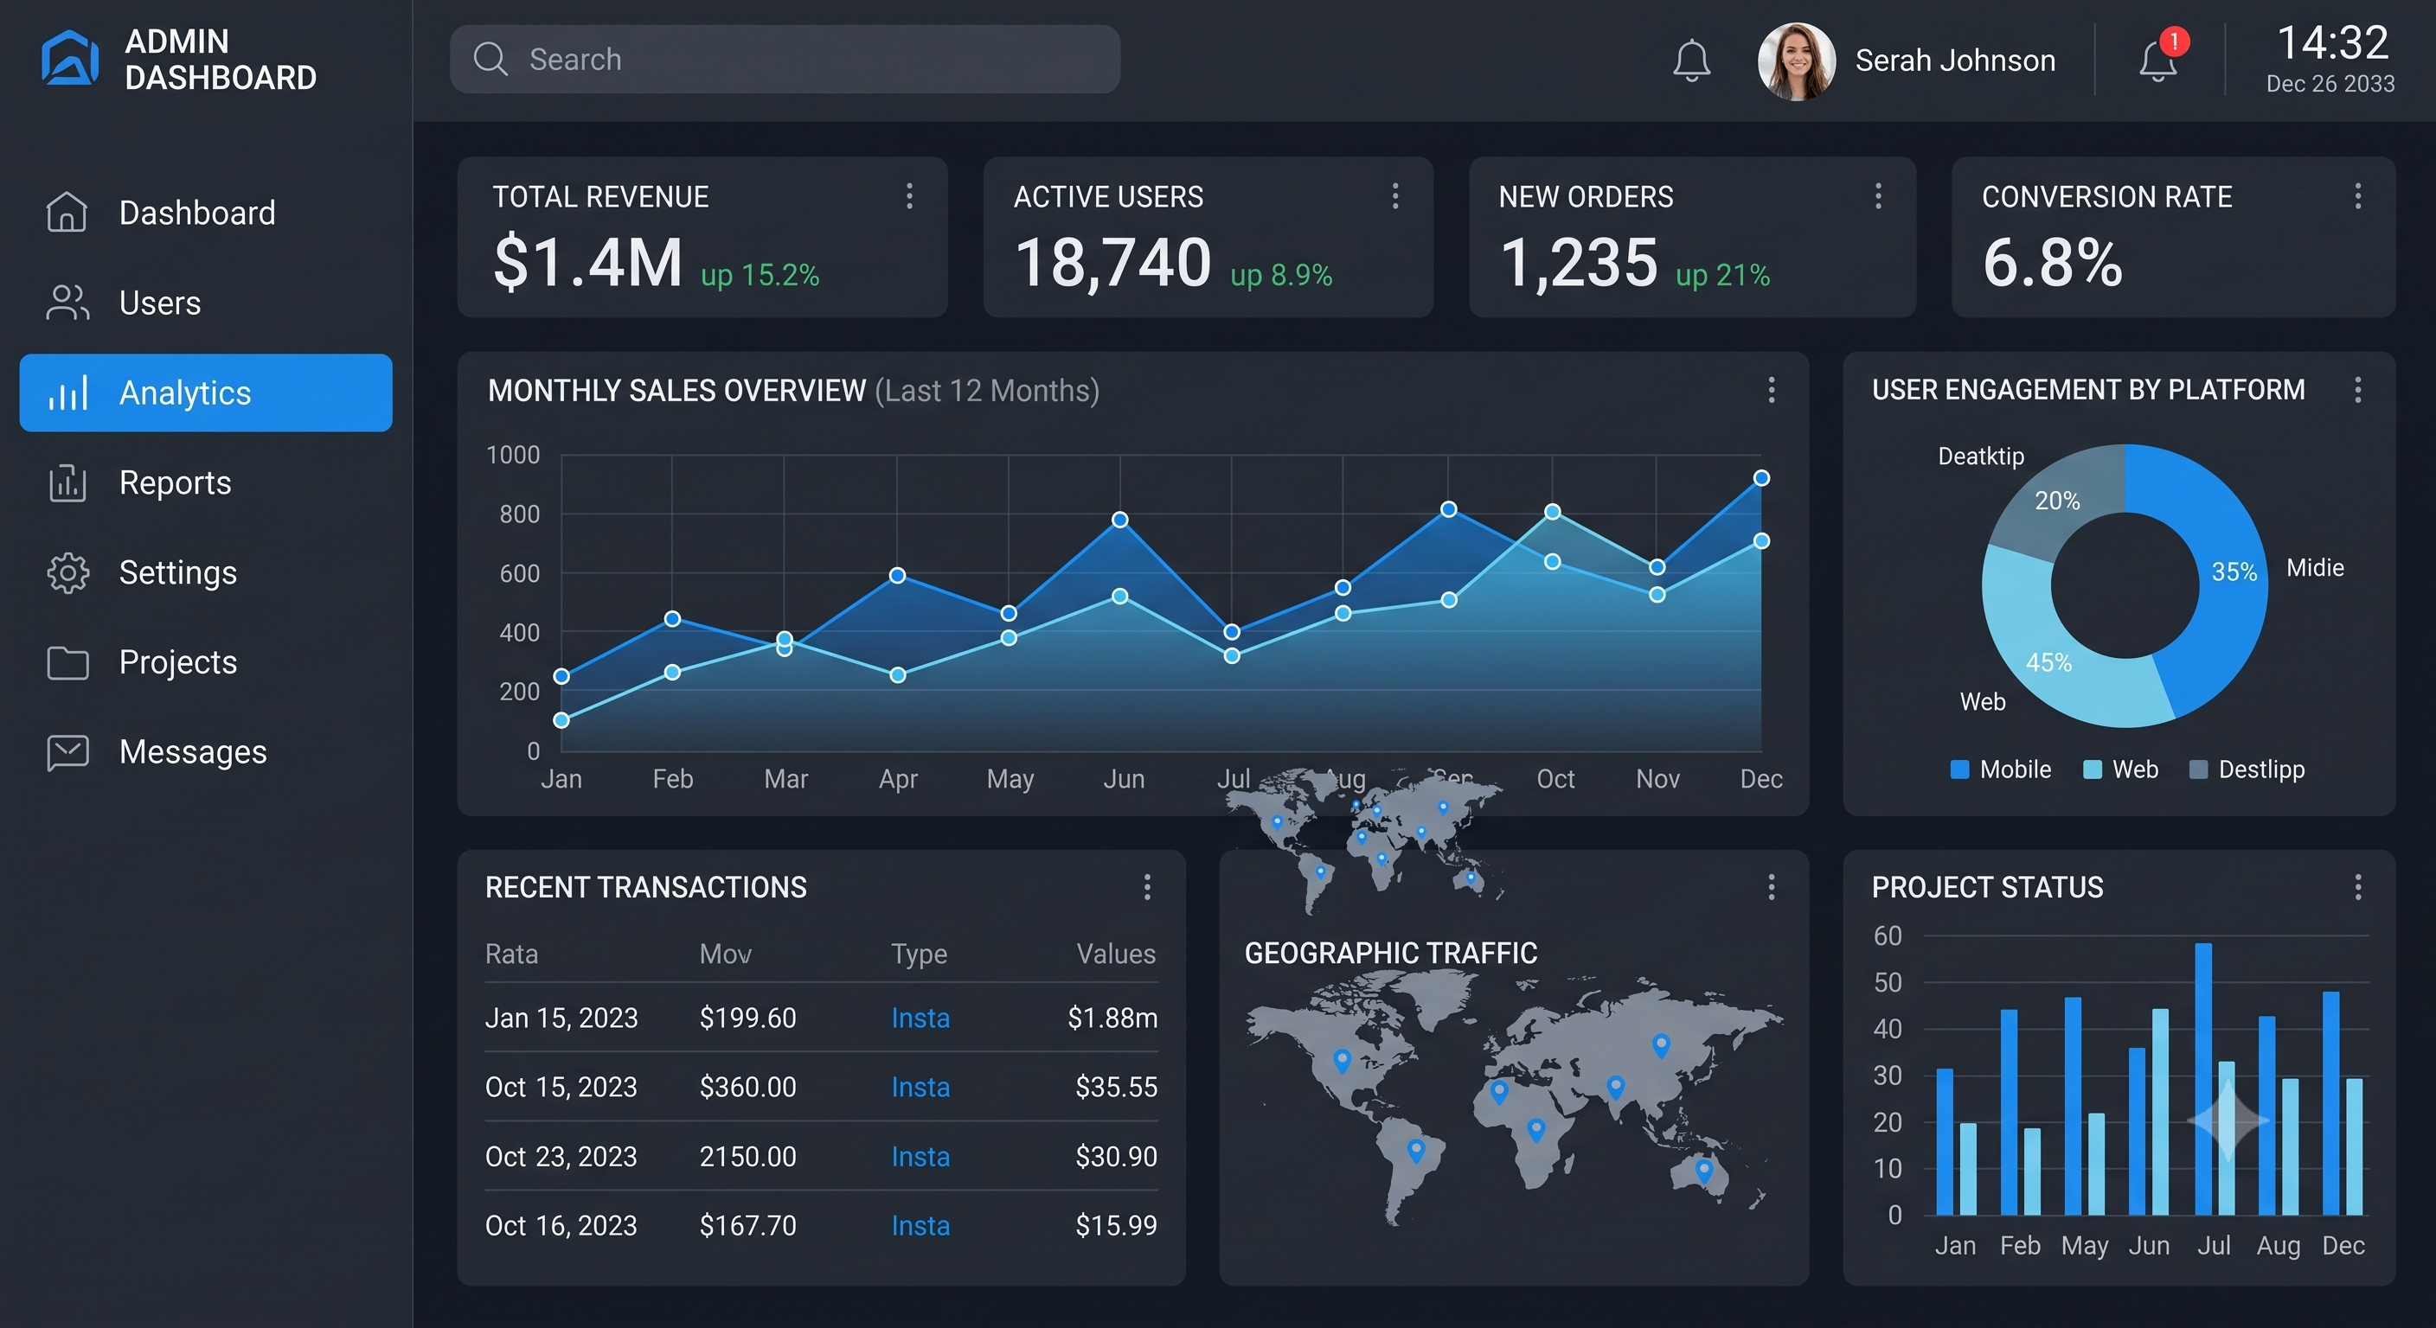Click the Reports chart icon
This screenshot has width=2436, height=1328.
coord(67,483)
